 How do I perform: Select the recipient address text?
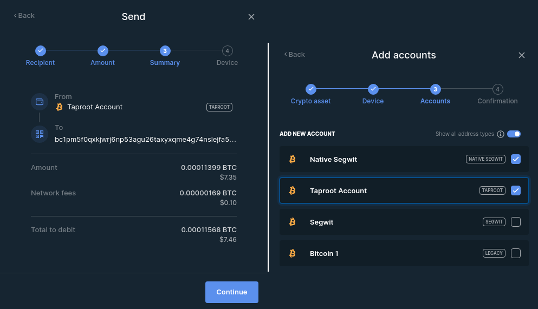click(145, 139)
